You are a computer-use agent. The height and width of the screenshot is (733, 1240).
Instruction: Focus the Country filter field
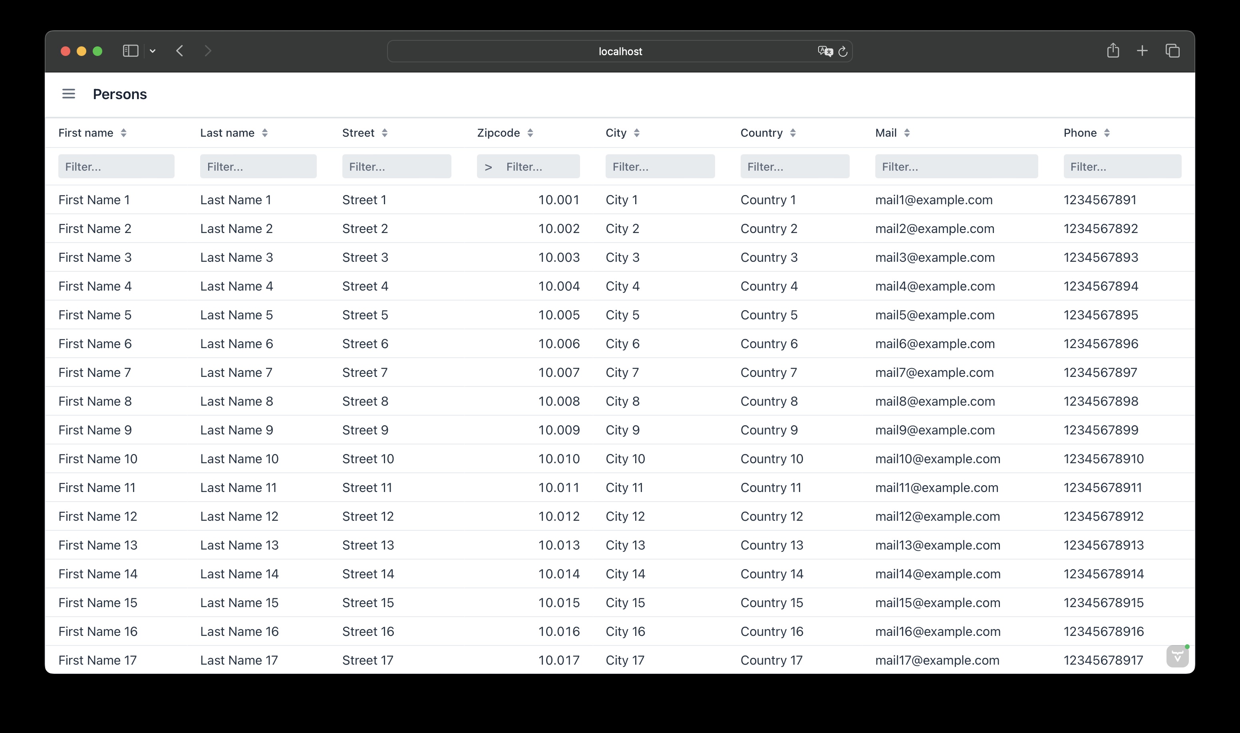(795, 166)
